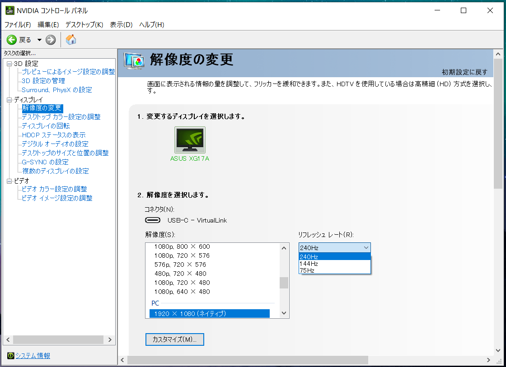Viewport: 506px width, 367px height.
Task: Open the デスクトップ(K) menu
Action: point(84,24)
